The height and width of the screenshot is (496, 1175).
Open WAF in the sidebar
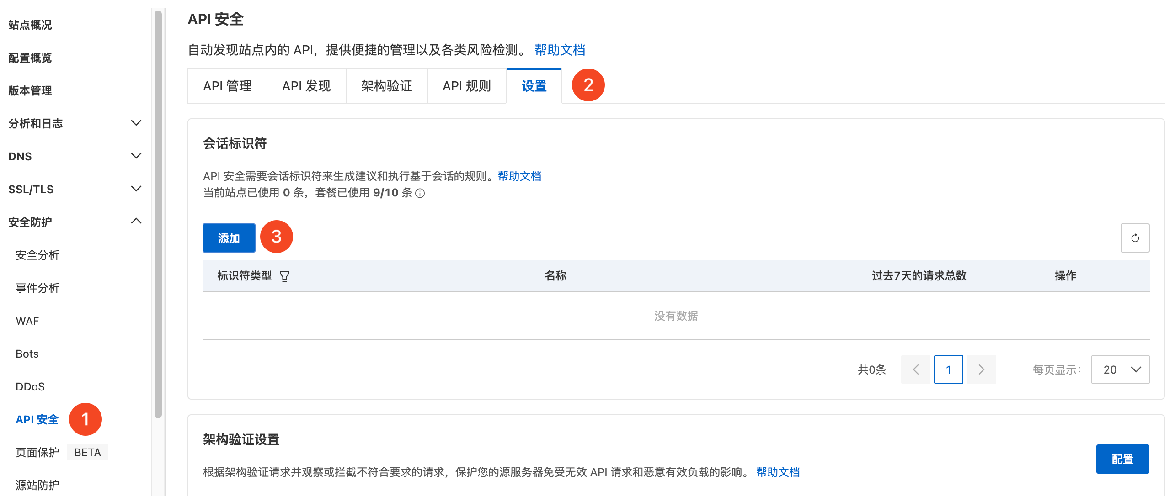[x=27, y=321]
